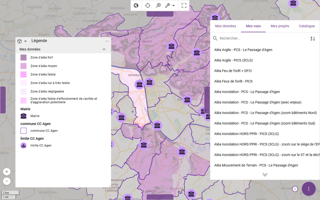
Task: Click Mairie marker at top right corner
Action: point(293,3)
